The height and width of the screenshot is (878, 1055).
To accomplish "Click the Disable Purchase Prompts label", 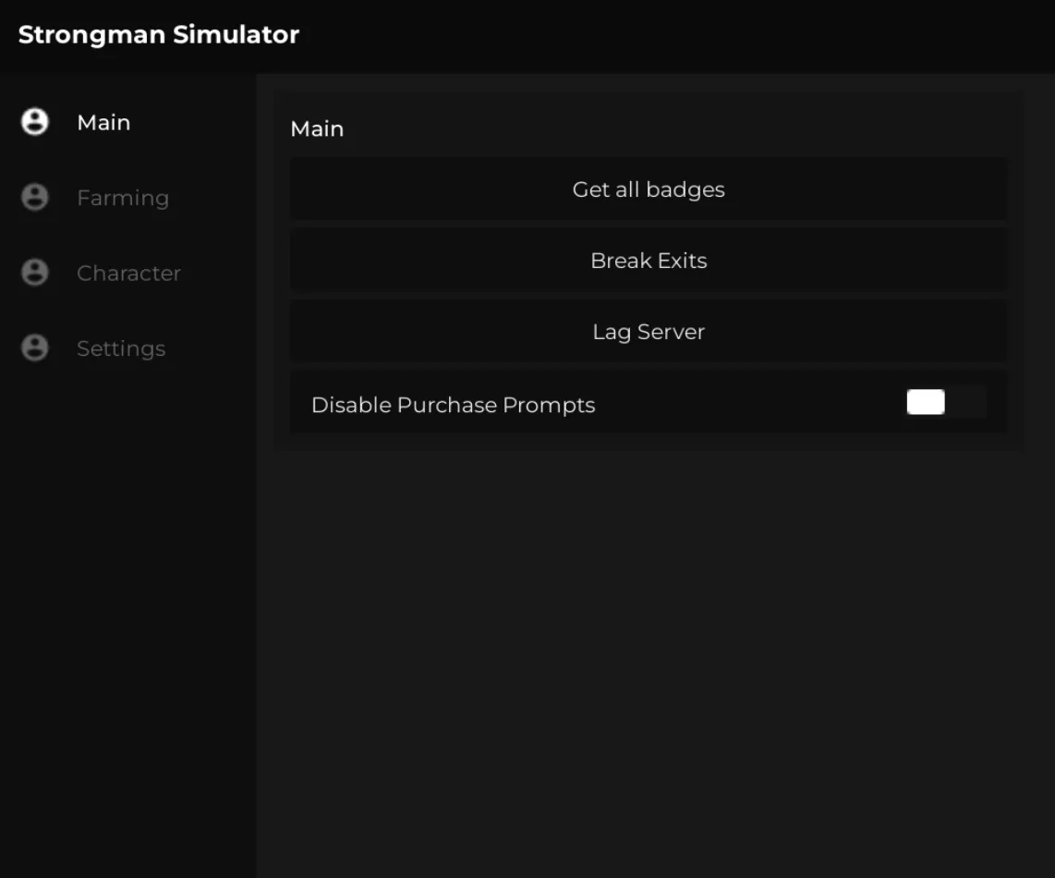I will pyautogui.click(x=454, y=404).
